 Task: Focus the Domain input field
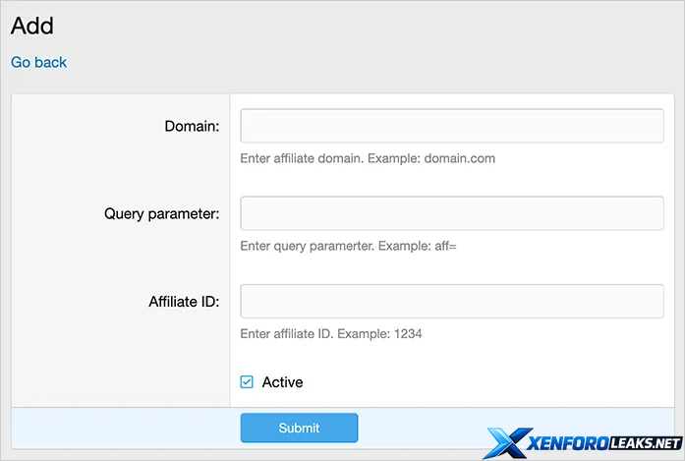tap(452, 126)
